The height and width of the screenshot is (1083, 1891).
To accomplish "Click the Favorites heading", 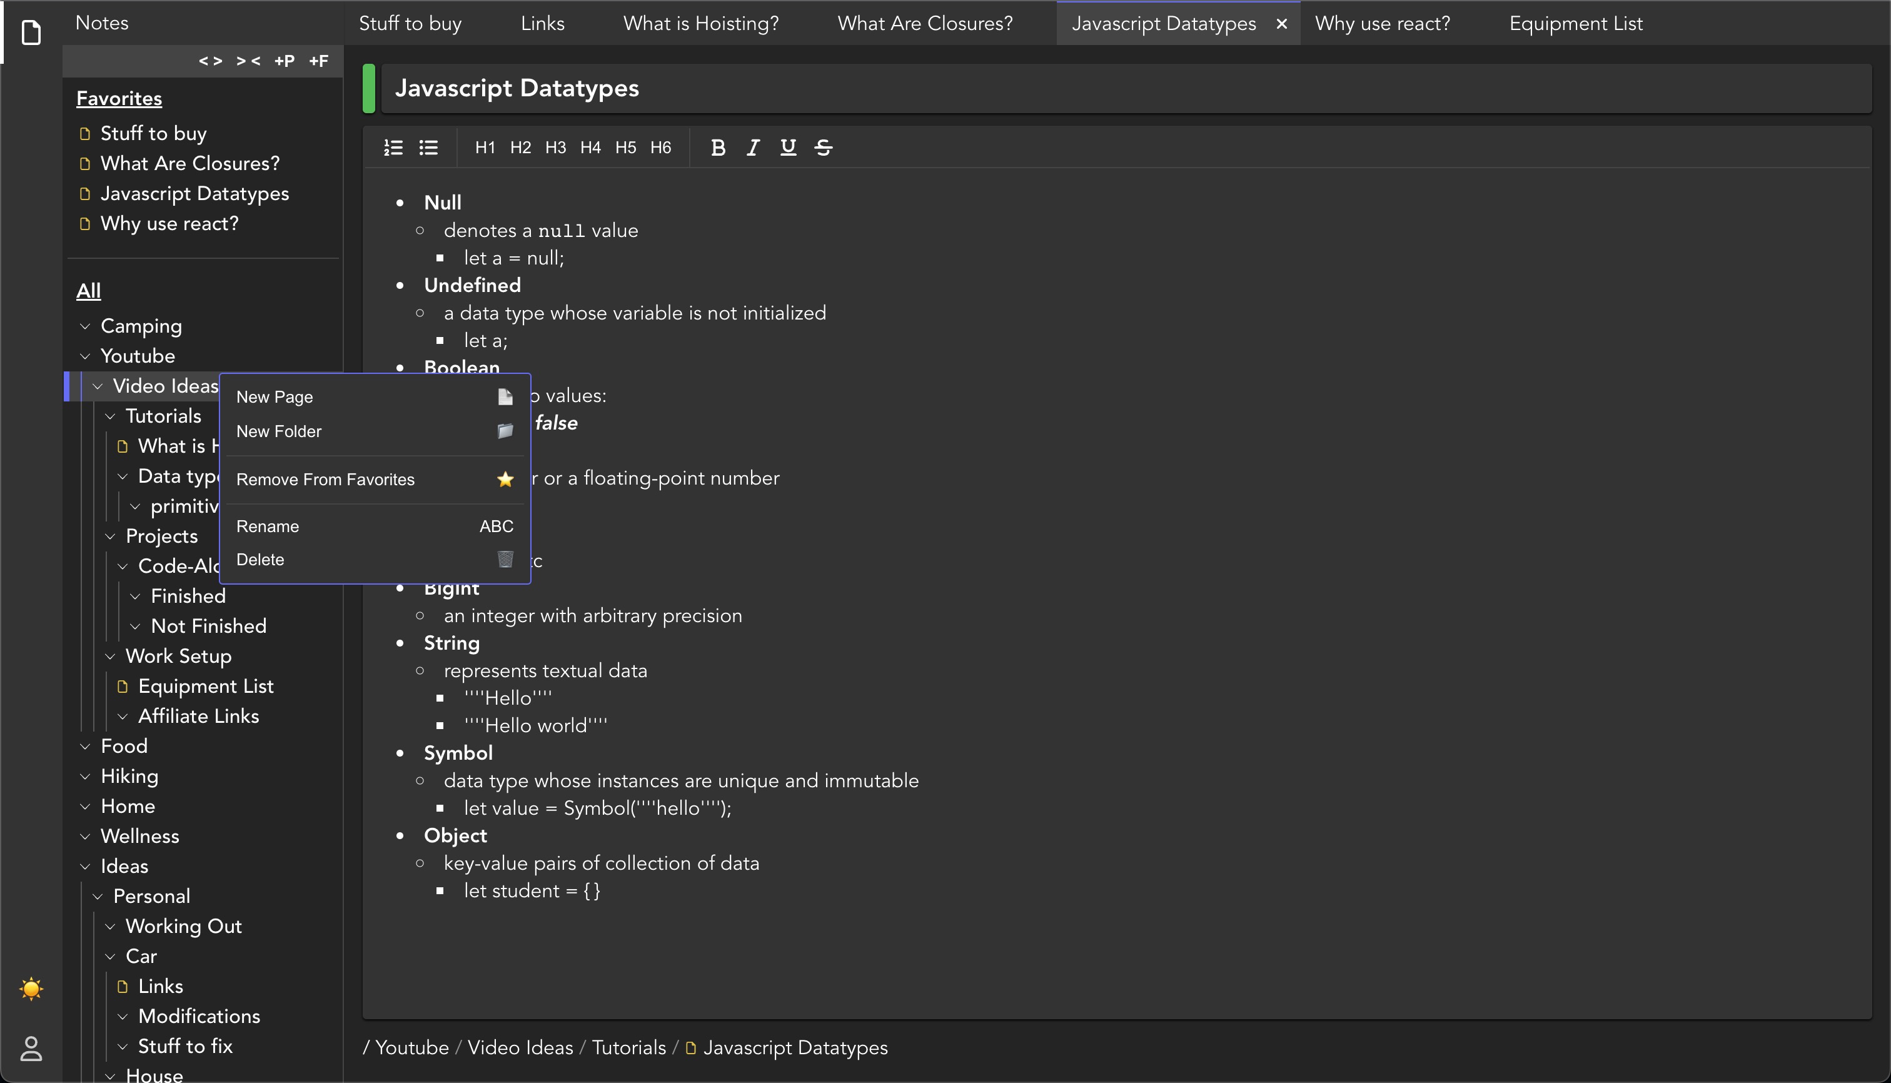I will click(119, 98).
